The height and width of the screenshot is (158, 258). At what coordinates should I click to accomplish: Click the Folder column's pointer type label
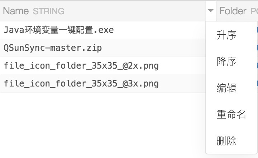254,11
